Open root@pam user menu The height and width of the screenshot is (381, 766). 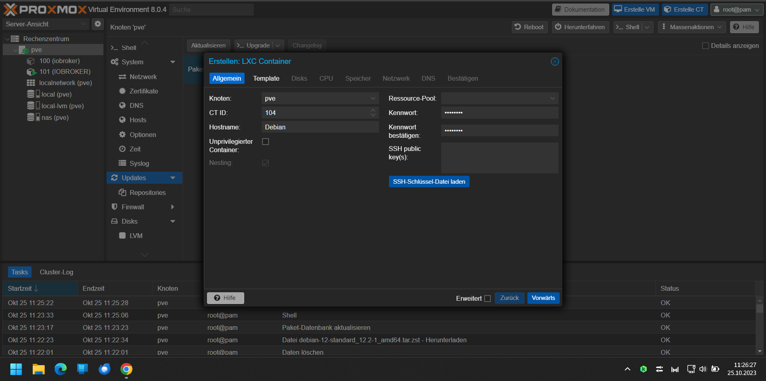pos(737,10)
